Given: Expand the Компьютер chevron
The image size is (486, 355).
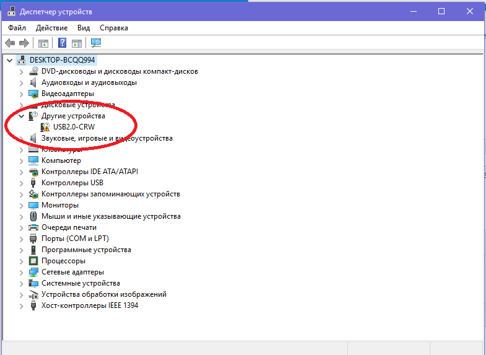Looking at the screenshot, I should click(x=22, y=161).
